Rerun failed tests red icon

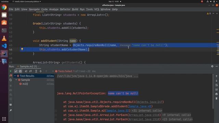point(11,76)
